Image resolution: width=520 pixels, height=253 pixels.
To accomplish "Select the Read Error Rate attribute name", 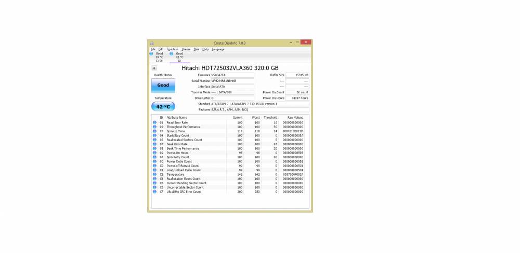I will [177, 123].
